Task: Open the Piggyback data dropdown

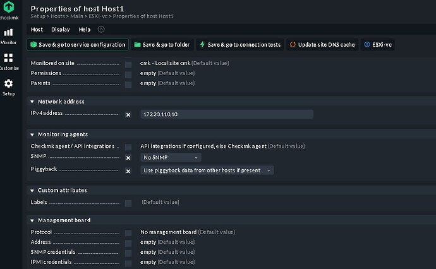Action: (207, 170)
